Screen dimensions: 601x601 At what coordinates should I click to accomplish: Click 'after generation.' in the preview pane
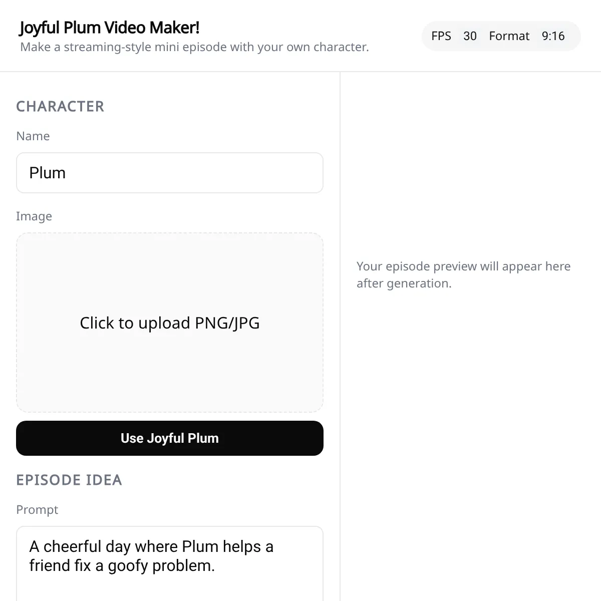click(x=404, y=283)
